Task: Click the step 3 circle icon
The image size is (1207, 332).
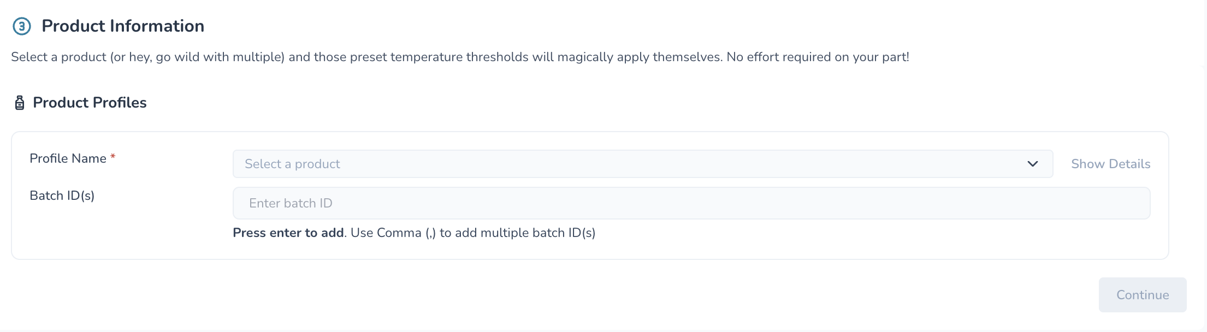Action: pos(22,26)
